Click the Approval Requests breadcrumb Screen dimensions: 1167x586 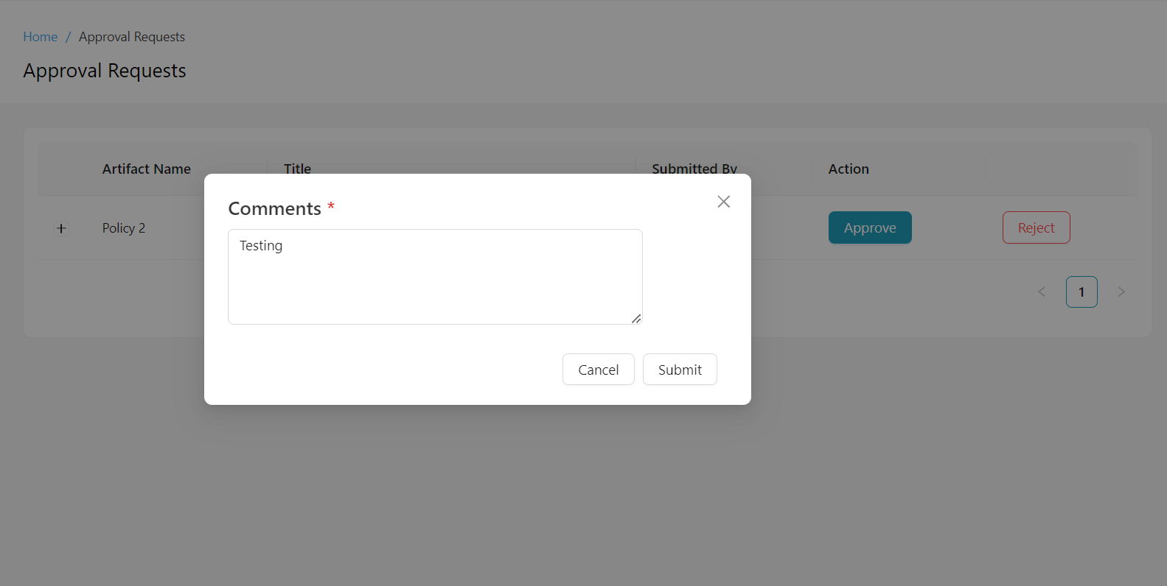[132, 37]
